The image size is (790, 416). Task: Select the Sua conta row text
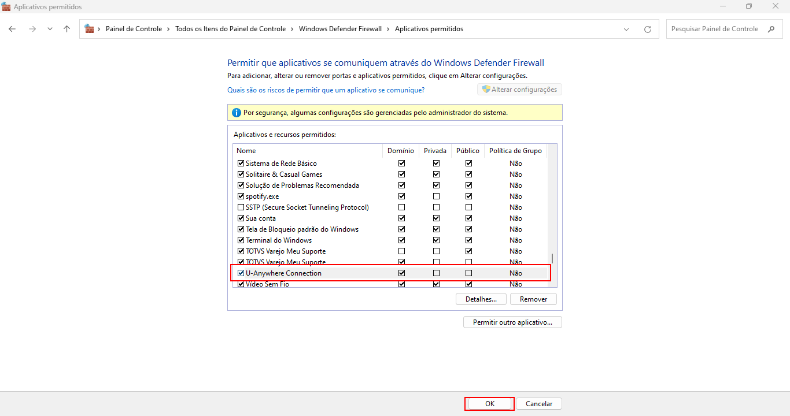(261, 218)
